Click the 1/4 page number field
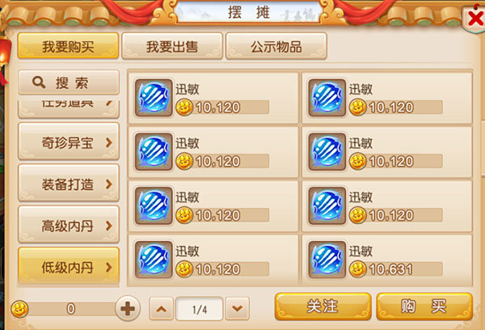485x330 pixels. tap(200, 309)
